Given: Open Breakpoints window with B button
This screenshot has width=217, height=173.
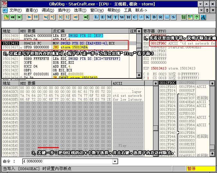Looking at the screenshot, I should [154, 17].
